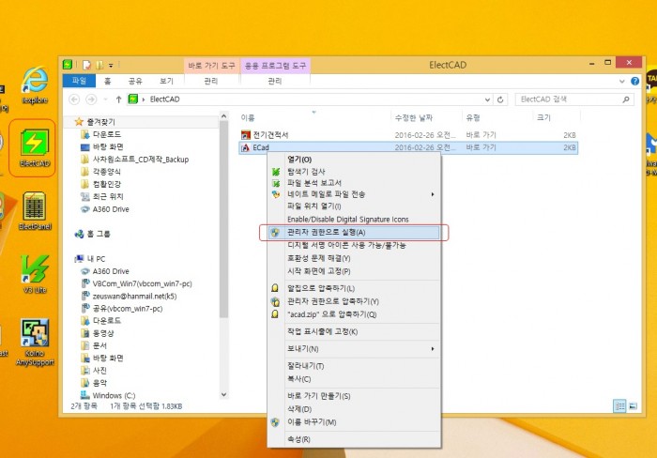657x458 pixels.
Task: Expand the address bar history dropdown
Action: coord(487,99)
